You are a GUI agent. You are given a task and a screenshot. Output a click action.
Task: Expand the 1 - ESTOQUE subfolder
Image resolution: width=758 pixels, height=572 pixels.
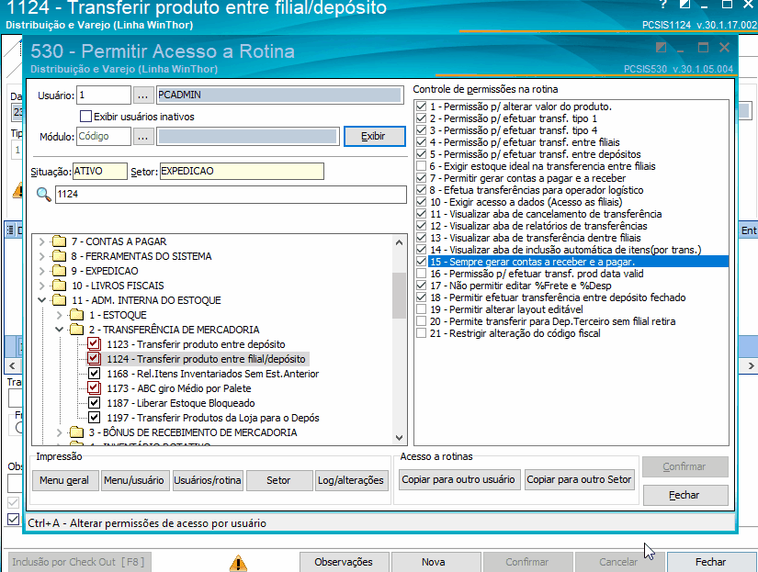coord(60,315)
